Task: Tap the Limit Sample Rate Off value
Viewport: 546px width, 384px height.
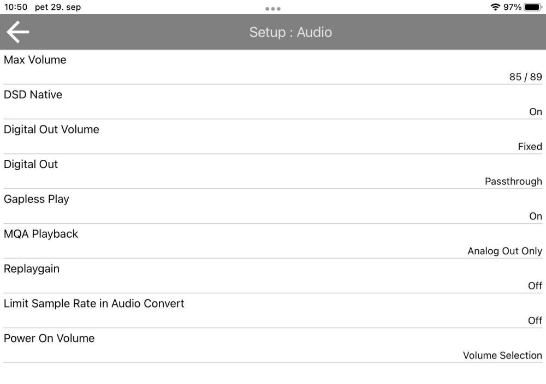Action: (535, 321)
